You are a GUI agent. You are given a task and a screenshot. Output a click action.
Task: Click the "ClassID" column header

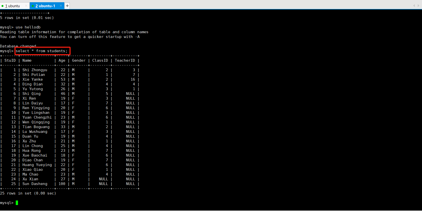point(100,60)
